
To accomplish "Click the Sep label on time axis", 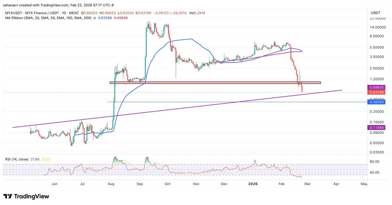I will tap(139, 184).
